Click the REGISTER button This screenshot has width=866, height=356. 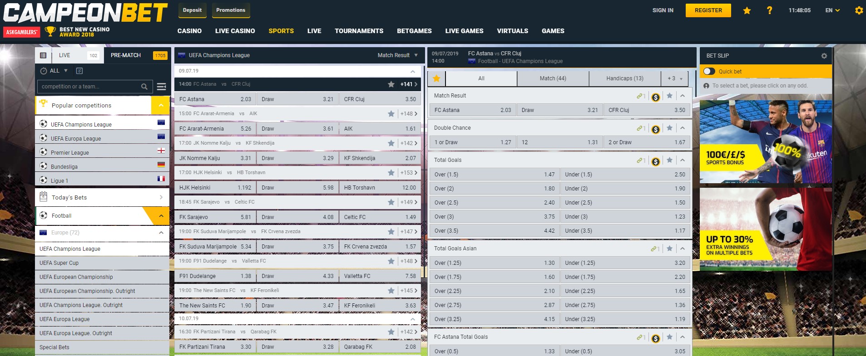pyautogui.click(x=708, y=10)
